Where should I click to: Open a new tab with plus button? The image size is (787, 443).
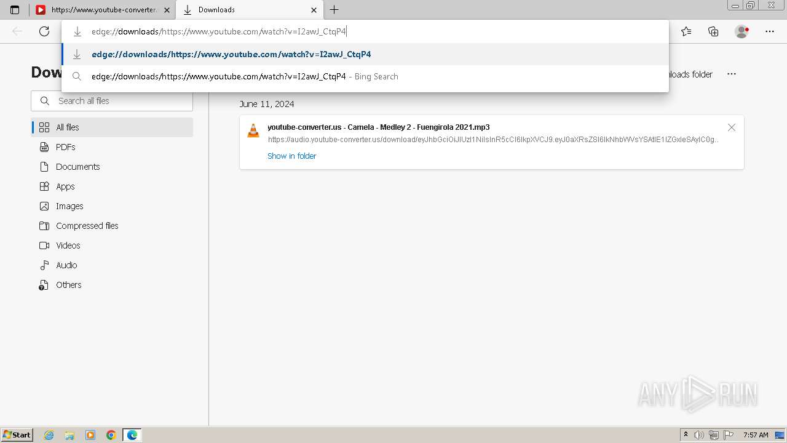pyautogui.click(x=334, y=10)
